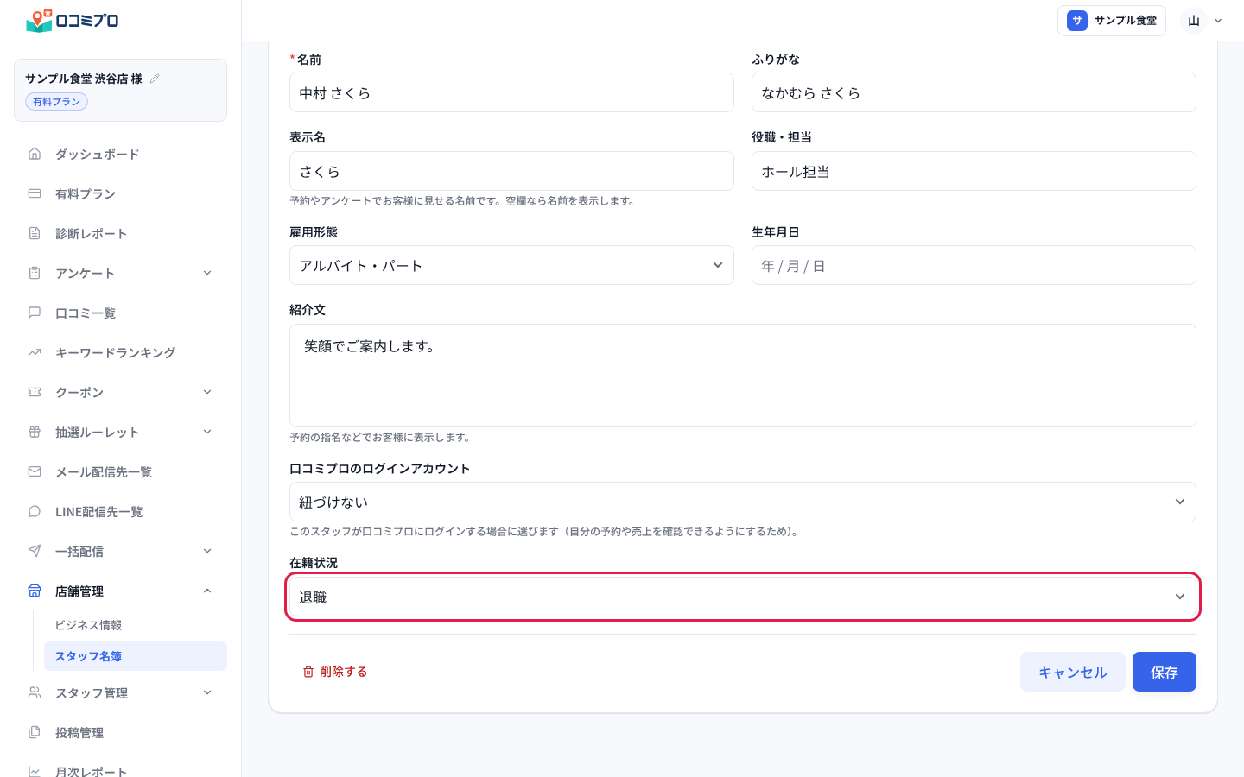Click the 口コミ一覧 speech bubble icon

[35, 313]
